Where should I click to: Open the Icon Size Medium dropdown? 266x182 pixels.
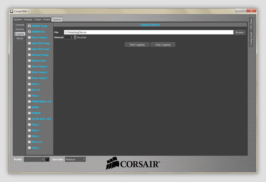coord(75,159)
